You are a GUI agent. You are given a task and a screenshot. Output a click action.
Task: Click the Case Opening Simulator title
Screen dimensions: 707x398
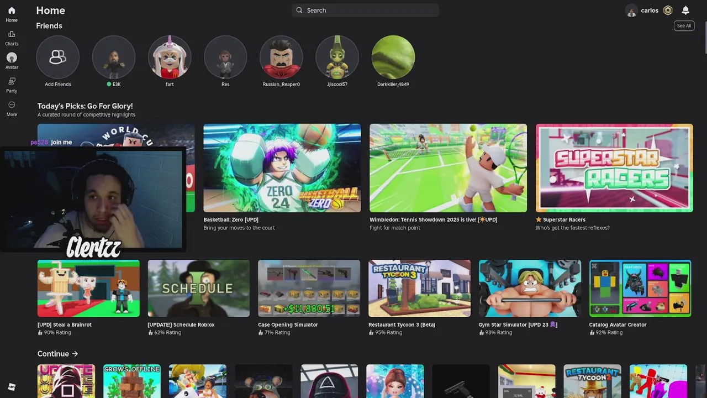(x=288, y=324)
